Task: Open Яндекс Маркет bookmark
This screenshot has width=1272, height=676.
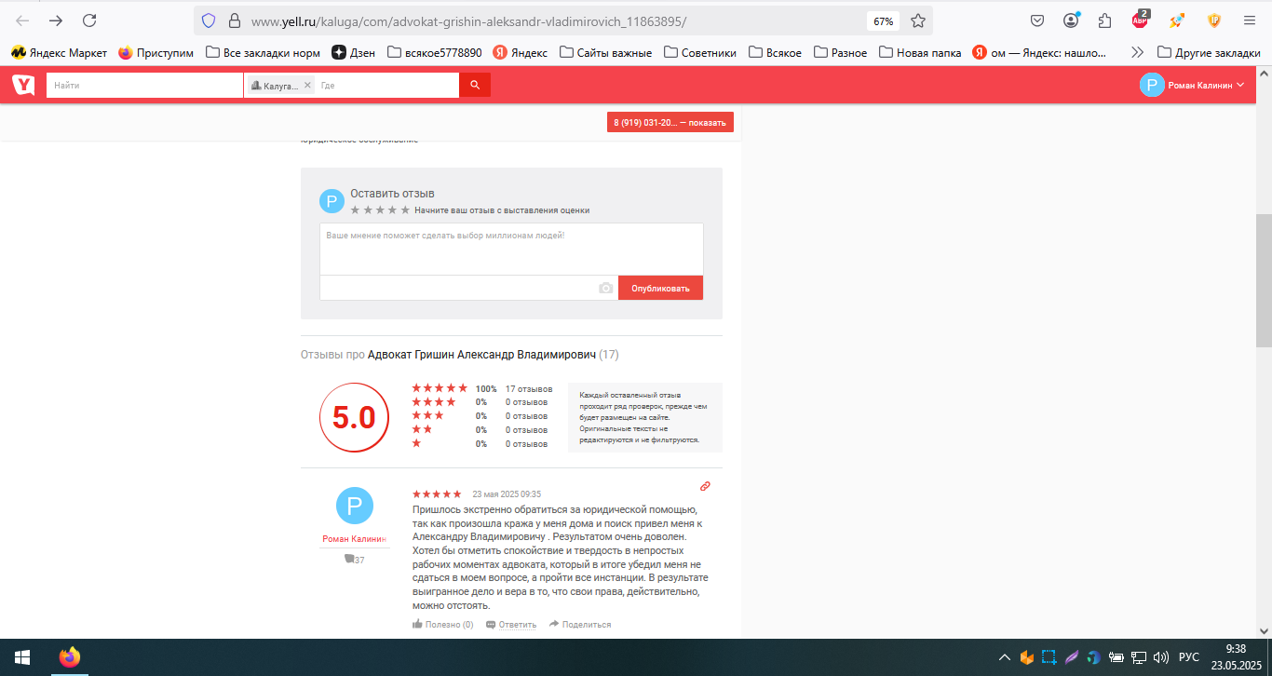Action: [x=59, y=53]
